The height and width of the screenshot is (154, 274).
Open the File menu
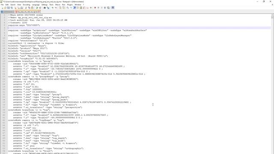tap(2, 5)
